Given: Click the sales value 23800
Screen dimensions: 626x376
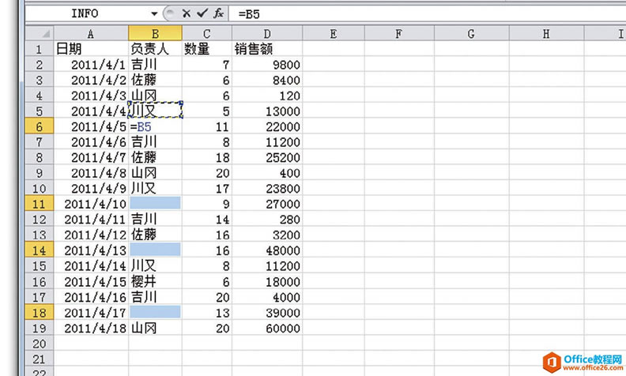Looking at the screenshot, I should coord(267,189).
